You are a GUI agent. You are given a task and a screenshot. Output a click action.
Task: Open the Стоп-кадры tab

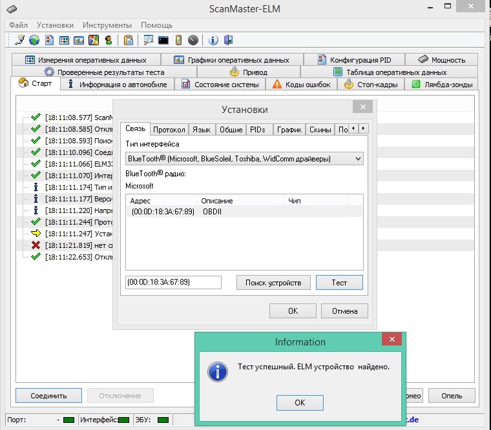pos(371,85)
